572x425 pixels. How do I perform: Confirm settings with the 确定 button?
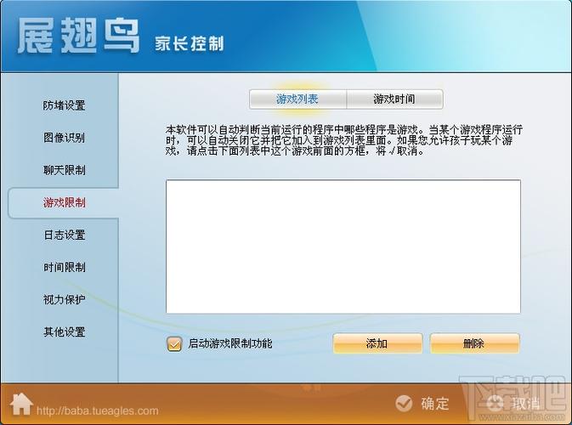(423, 404)
